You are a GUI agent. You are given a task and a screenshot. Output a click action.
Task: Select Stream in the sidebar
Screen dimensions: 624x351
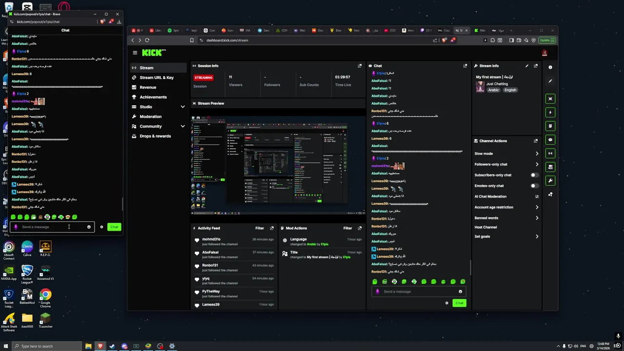[x=158, y=68]
